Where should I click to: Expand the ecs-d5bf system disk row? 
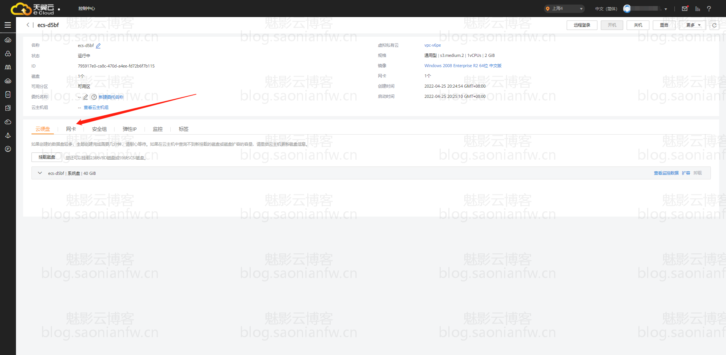[40, 173]
